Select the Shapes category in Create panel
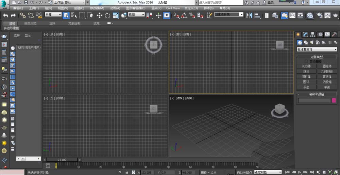The height and width of the screenshot is (175, 340). [306, 42]
